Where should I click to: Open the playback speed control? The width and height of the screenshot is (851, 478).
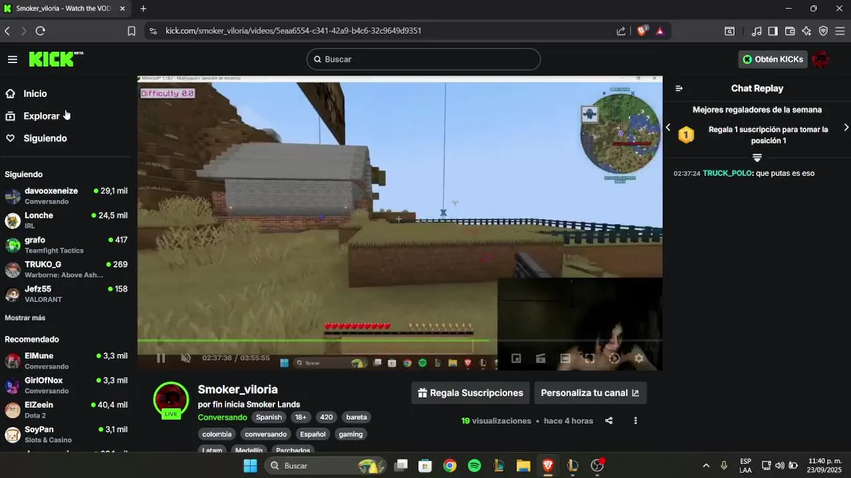tap(614, 358)
